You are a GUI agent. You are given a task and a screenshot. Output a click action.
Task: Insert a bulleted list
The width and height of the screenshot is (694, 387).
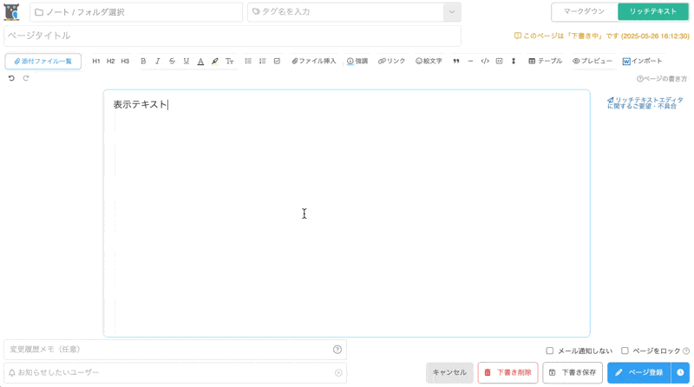click(248, 62)
